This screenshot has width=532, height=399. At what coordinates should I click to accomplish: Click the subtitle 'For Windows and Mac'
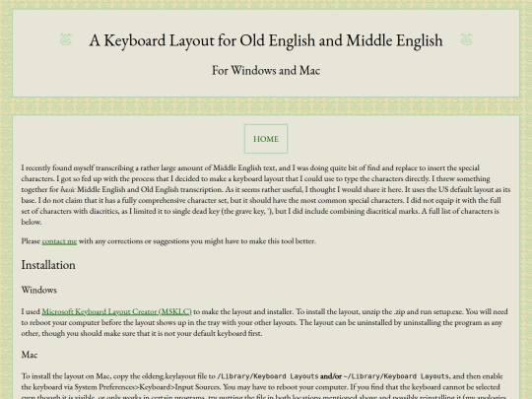click(266, 71)
